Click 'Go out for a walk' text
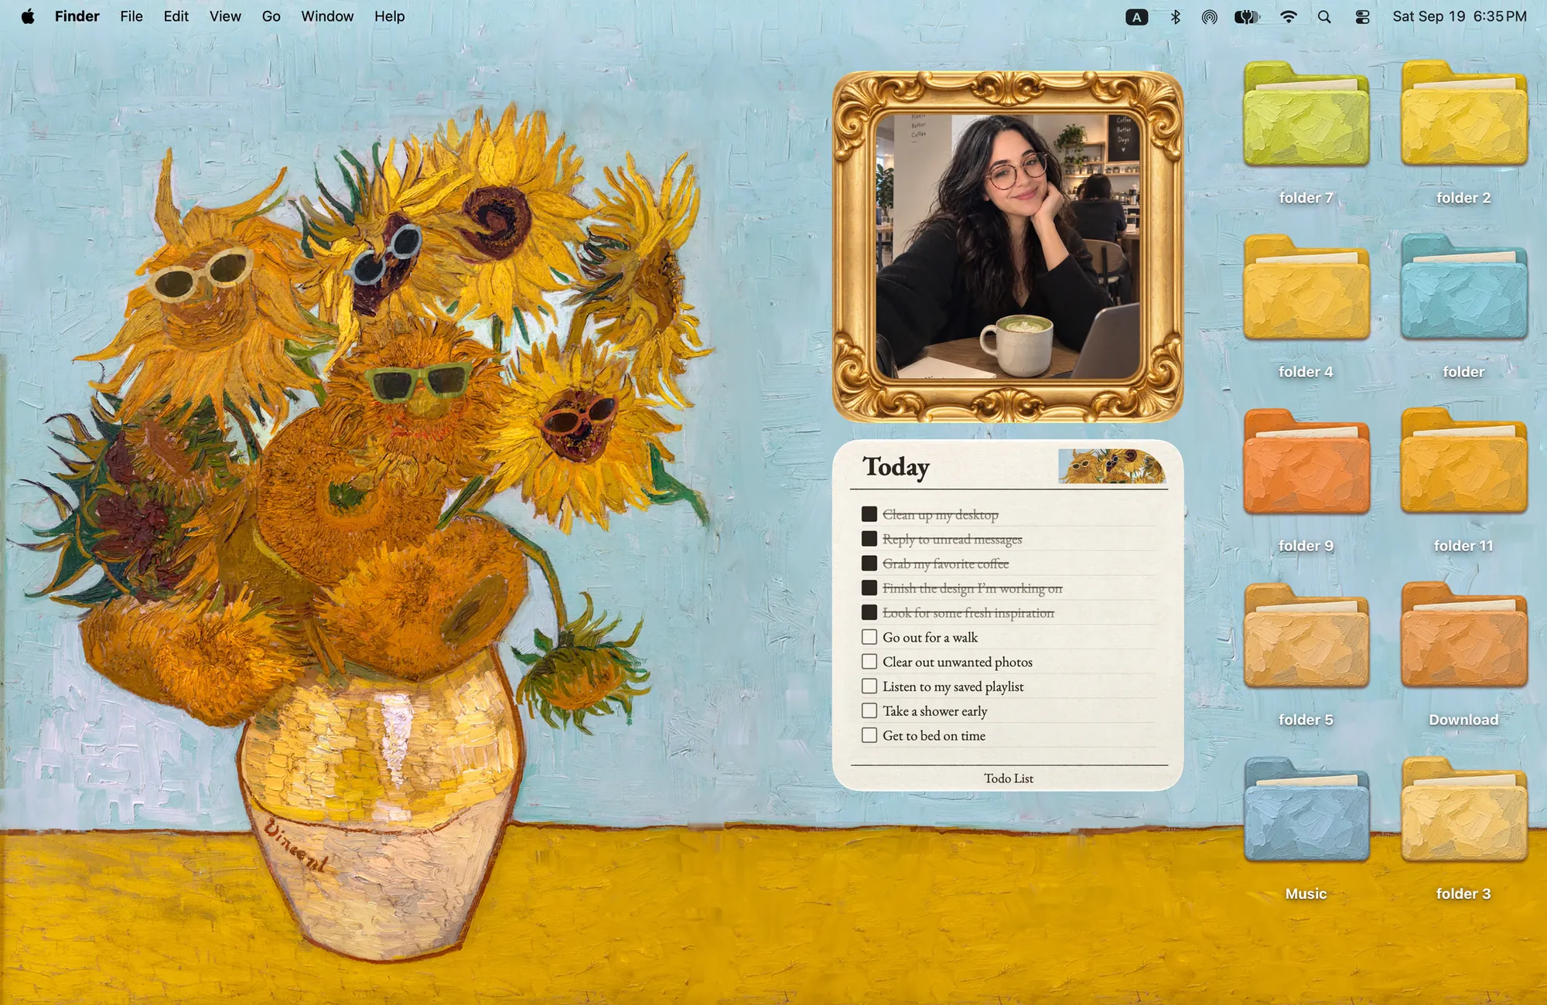This screenshot has width=1547, height=1005. [930, 638]
